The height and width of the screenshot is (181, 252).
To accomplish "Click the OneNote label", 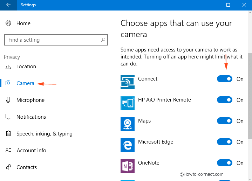I will [x=149, y=163].
